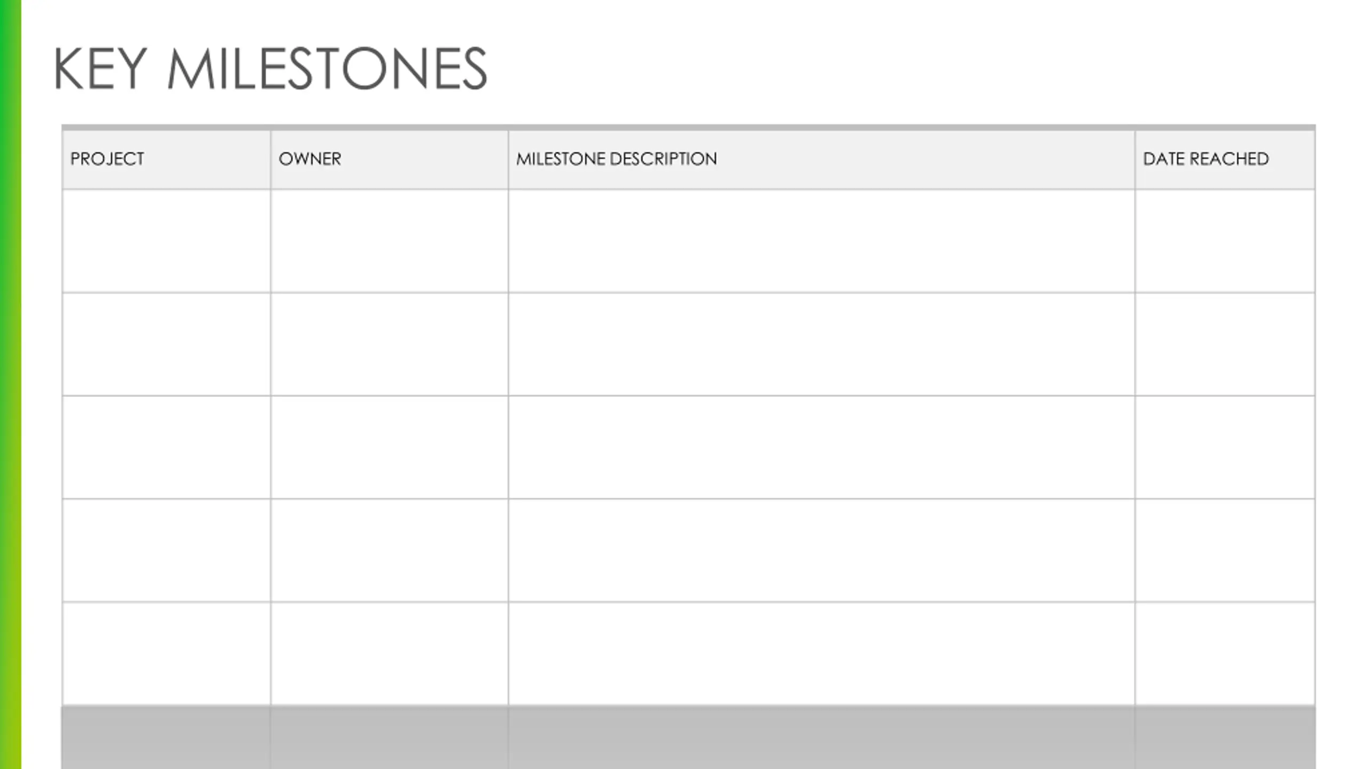
Task: Click third row DATE REACHED cell
Action: click(x=1225, y=448)
